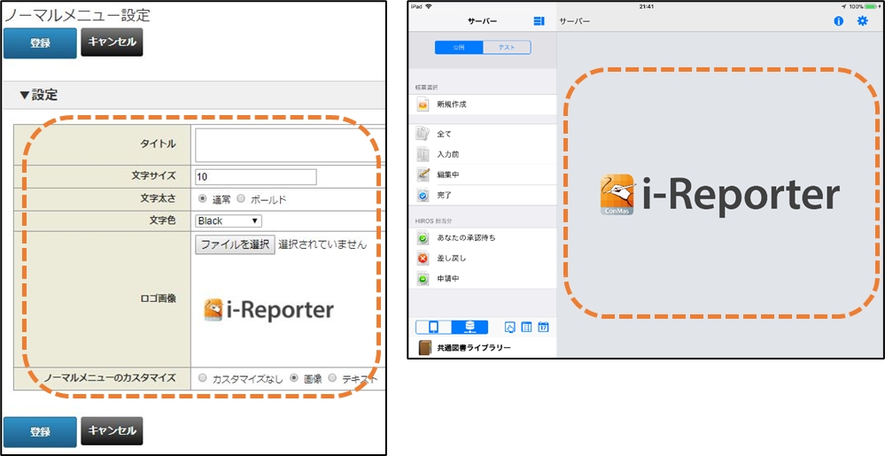Select 編集中 list row text
This screenshot has width=885, height=456.
coord(448,175)
